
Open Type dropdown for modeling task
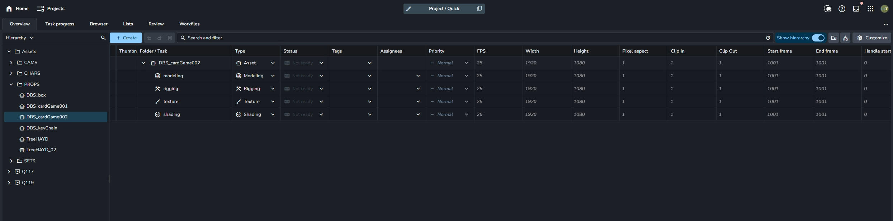tap(273, 76)
